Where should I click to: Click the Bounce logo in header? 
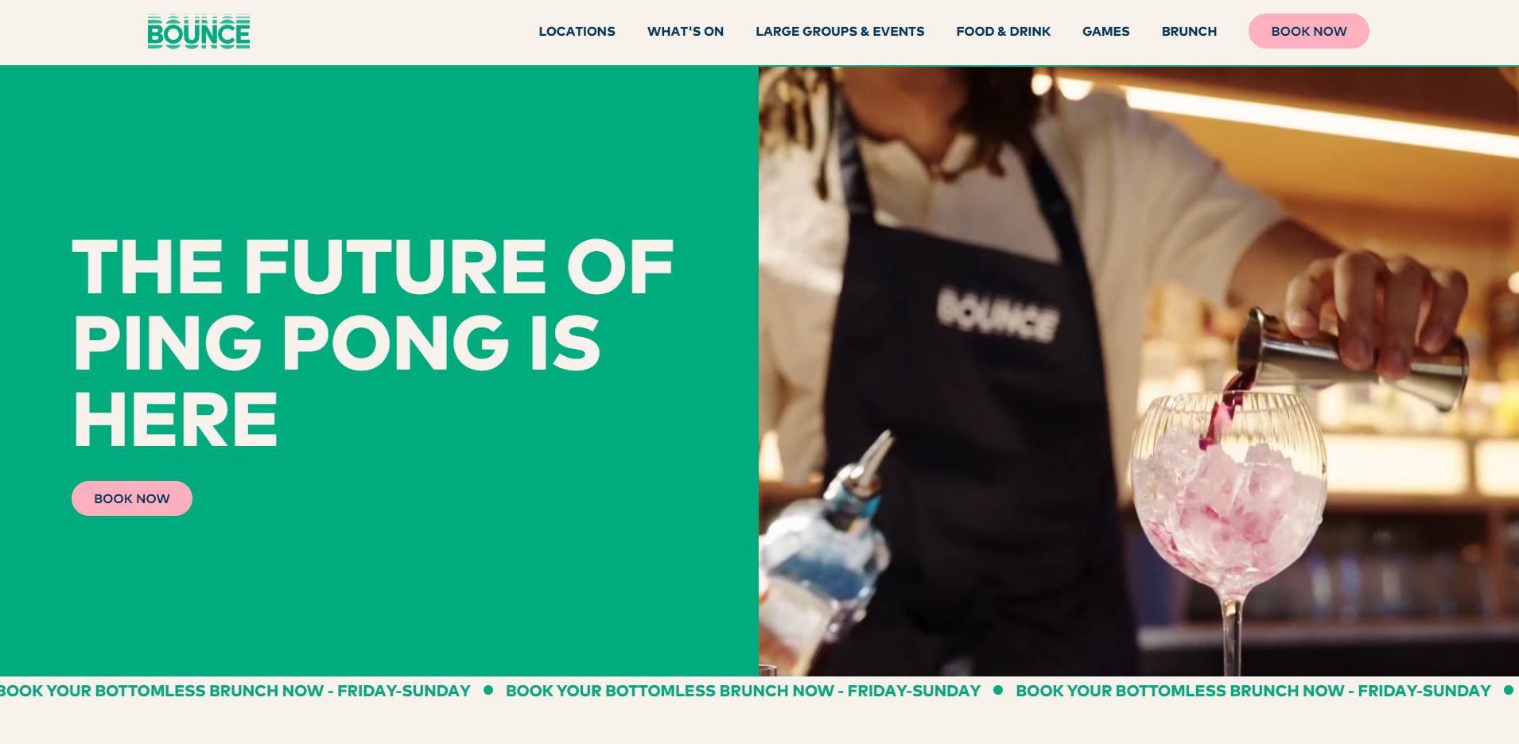[199, 32]
